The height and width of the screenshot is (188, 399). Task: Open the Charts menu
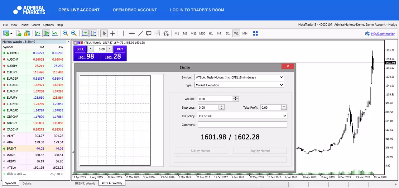point(36,25)
